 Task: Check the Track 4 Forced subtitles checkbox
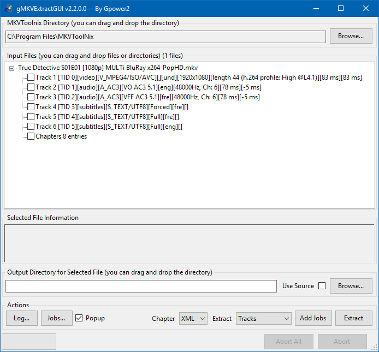(x=31, y=107)
